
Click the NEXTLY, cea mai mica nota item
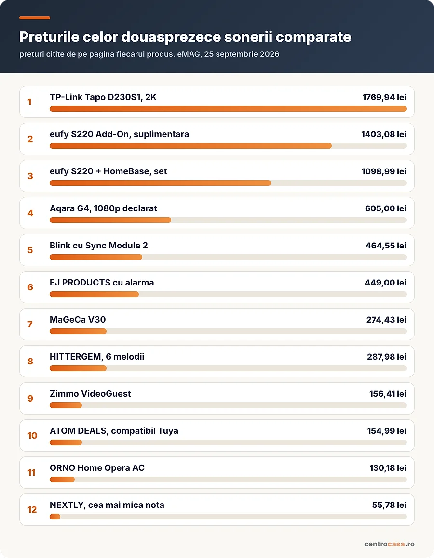(217, 509)
